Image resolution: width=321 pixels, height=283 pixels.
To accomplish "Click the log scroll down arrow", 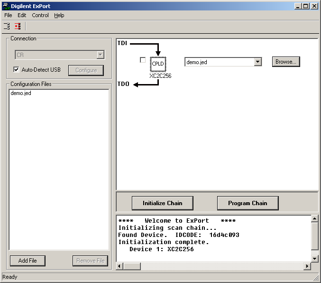I will point(315,258).
